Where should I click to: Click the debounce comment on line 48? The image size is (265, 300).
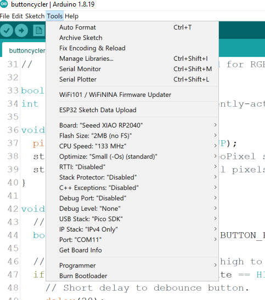click(x=147, y=288)
